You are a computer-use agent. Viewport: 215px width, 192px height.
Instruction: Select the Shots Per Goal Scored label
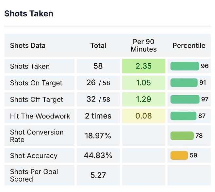pyautogui.click(x=34, y=175)
